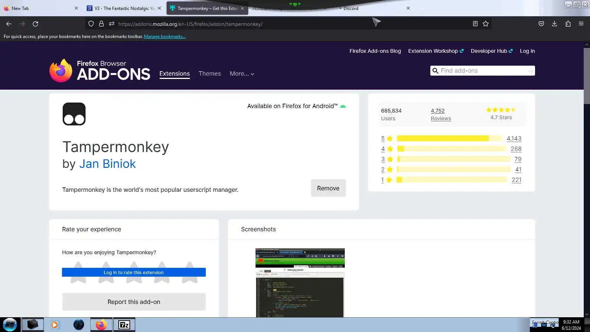Click the Firefox Add-ons logo
The height and width of the screenshot is (332, 590).
100,70
